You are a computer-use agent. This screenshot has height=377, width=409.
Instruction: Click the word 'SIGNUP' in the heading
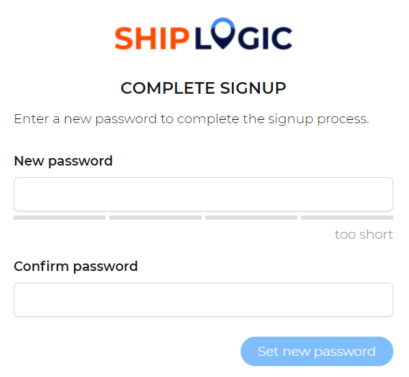point(253,88)
